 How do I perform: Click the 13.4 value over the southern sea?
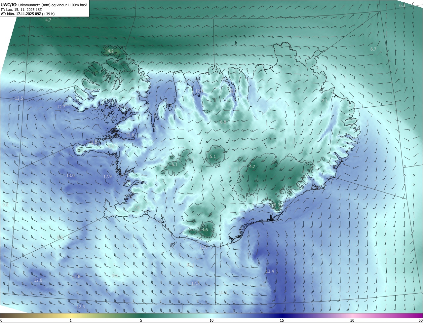(270, 271)
